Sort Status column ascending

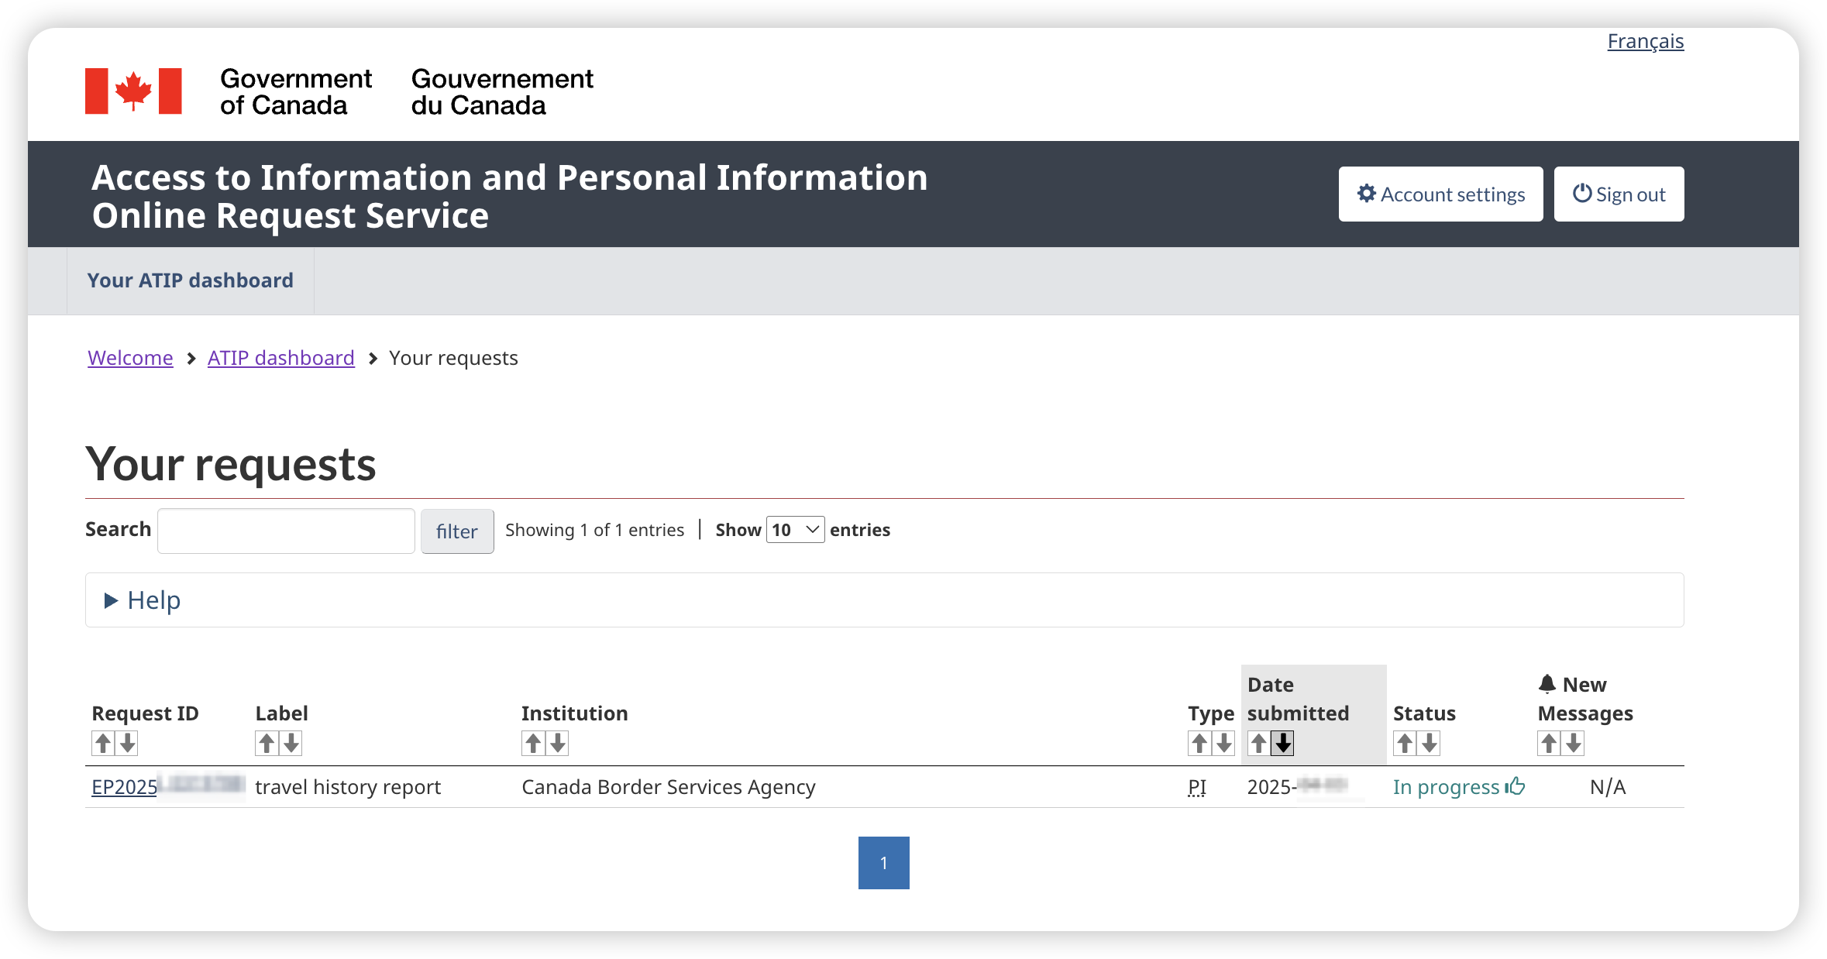click(x=1405, y=743)
